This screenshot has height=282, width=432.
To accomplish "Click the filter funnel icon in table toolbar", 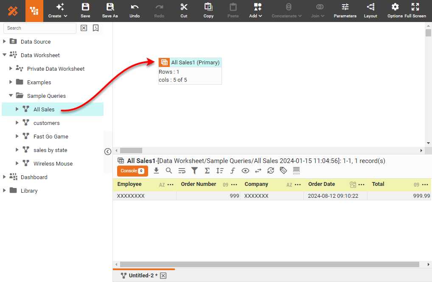I will pyautogui.click(x=194, y=171).
